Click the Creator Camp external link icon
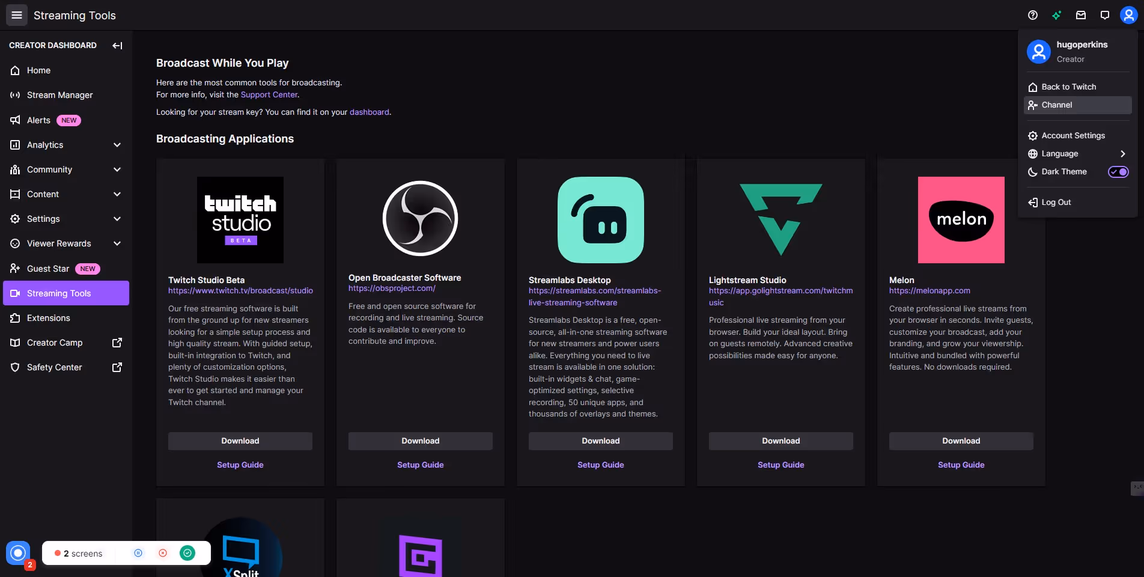This screenshot has height=577, width=1144. (x=117, y=343)
